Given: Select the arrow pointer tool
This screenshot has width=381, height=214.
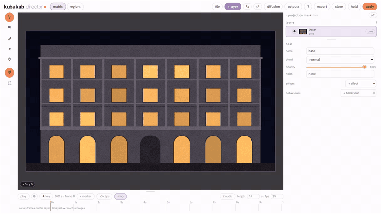Looking at the screenshot, I should pyautogui.click(x=10, y=17).
